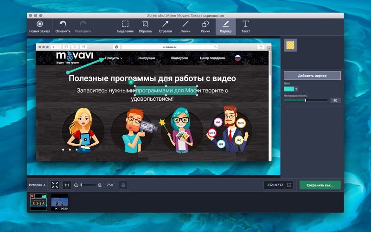
Task: Pick the Линии lines tool
Action: pos(185,27)
